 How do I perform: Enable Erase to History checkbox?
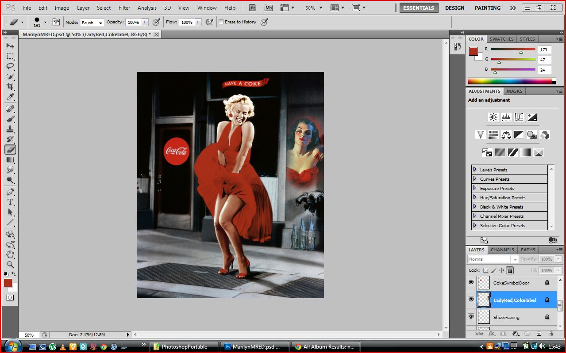pos(221,22)
